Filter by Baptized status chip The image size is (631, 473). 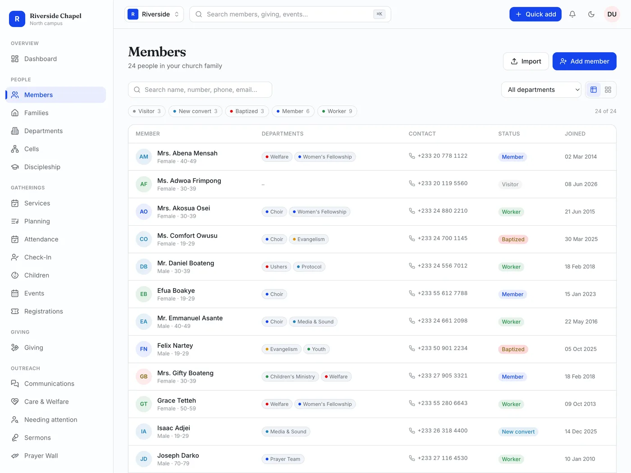tap(247, 111)
